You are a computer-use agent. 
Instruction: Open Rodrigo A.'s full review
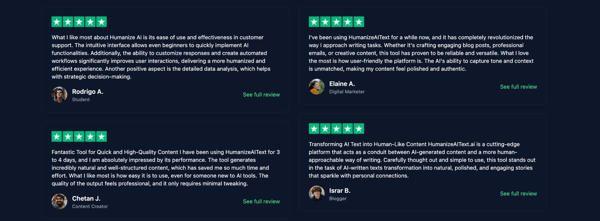pyautogui.click(x=261, y=95)
